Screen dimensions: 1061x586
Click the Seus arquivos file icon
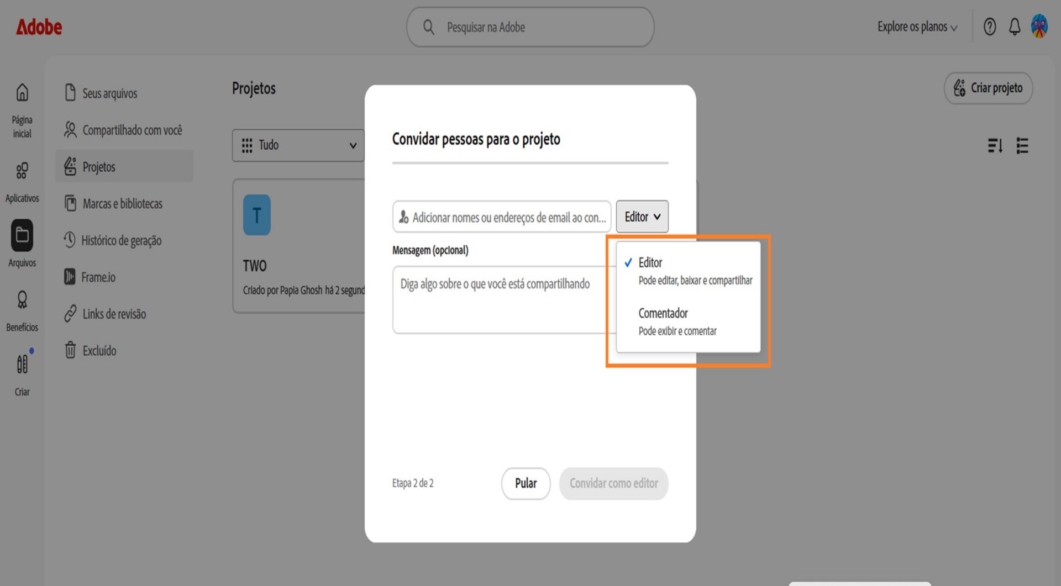[70, 92]
